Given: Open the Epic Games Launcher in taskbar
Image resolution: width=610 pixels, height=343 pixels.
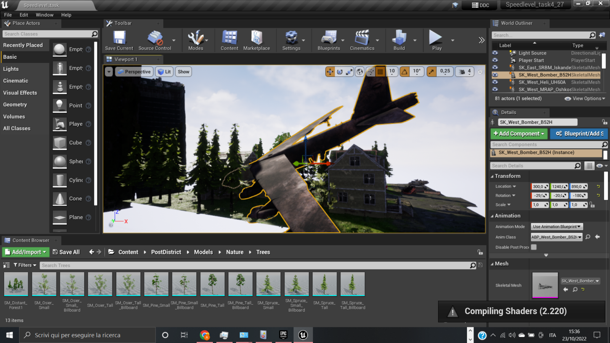Looking at the screenshot, I should pyautogui.click(x=283, y=335).
